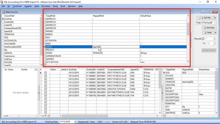This screenshot has width=220, height=124.
Task: Select the UNITPRICE row in the detail mapping grid
Action: 190,113
